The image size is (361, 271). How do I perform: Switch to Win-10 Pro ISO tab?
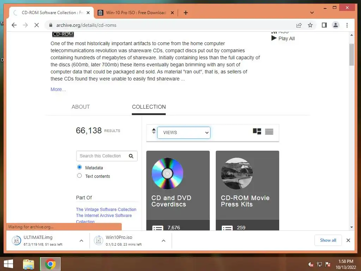[136, 13]
